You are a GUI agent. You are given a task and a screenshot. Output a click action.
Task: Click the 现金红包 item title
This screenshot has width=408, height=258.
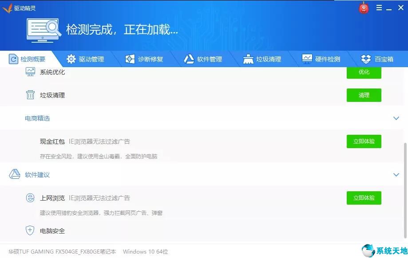(52, 141)
